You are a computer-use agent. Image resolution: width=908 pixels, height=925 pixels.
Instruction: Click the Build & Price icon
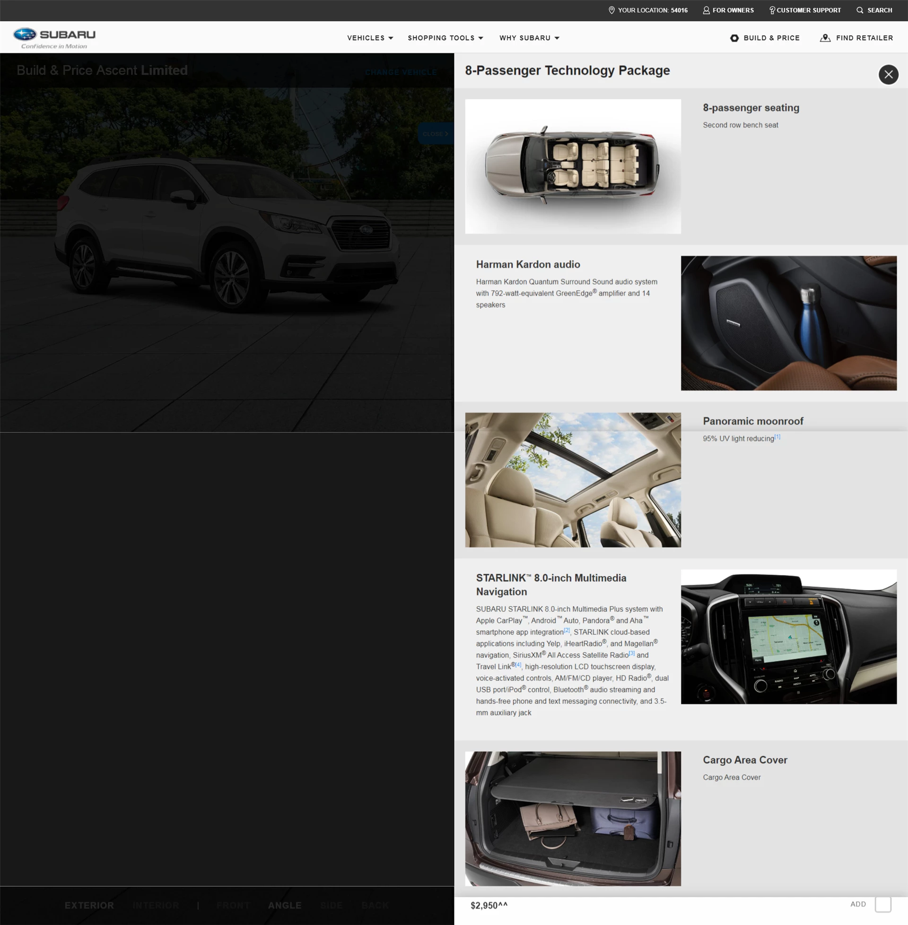coord(734,38)
